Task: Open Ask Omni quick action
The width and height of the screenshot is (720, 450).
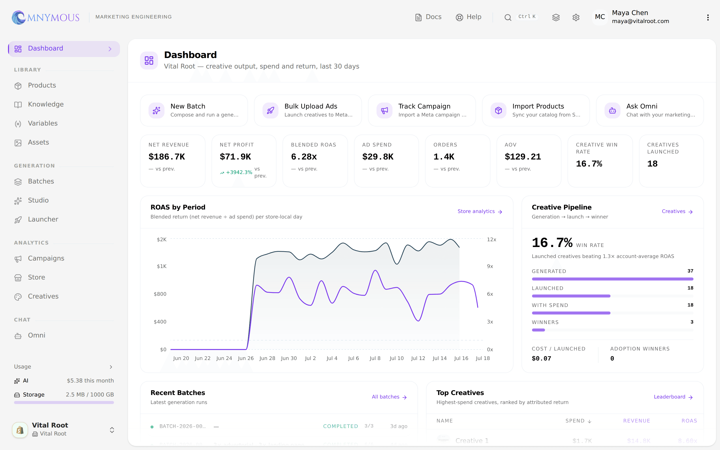Action: point(650,110)
